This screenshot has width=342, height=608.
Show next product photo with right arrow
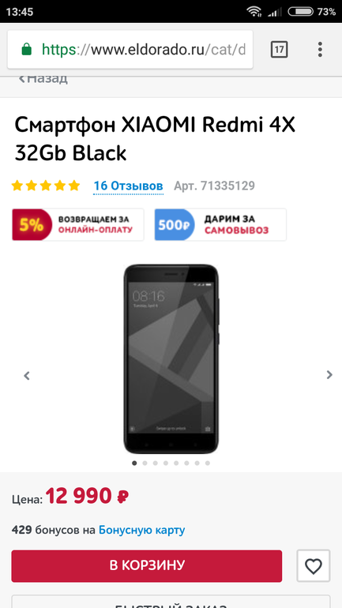point(329,374)
